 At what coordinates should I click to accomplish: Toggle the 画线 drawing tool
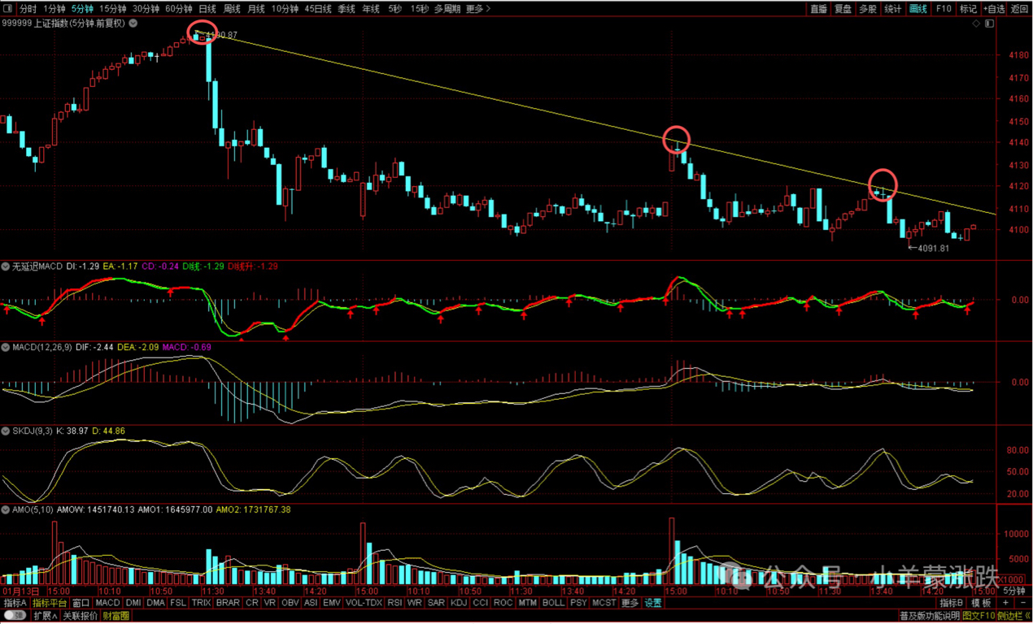(x=918, y=9)
